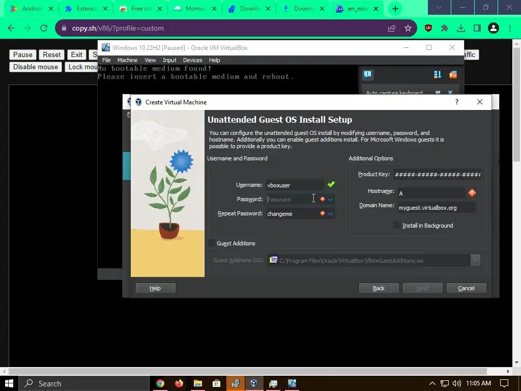The width and height of the screenshot is (521, 391).
Task: Click the Windows 10 VM window title icon
Action: click(x=106, y=47)
